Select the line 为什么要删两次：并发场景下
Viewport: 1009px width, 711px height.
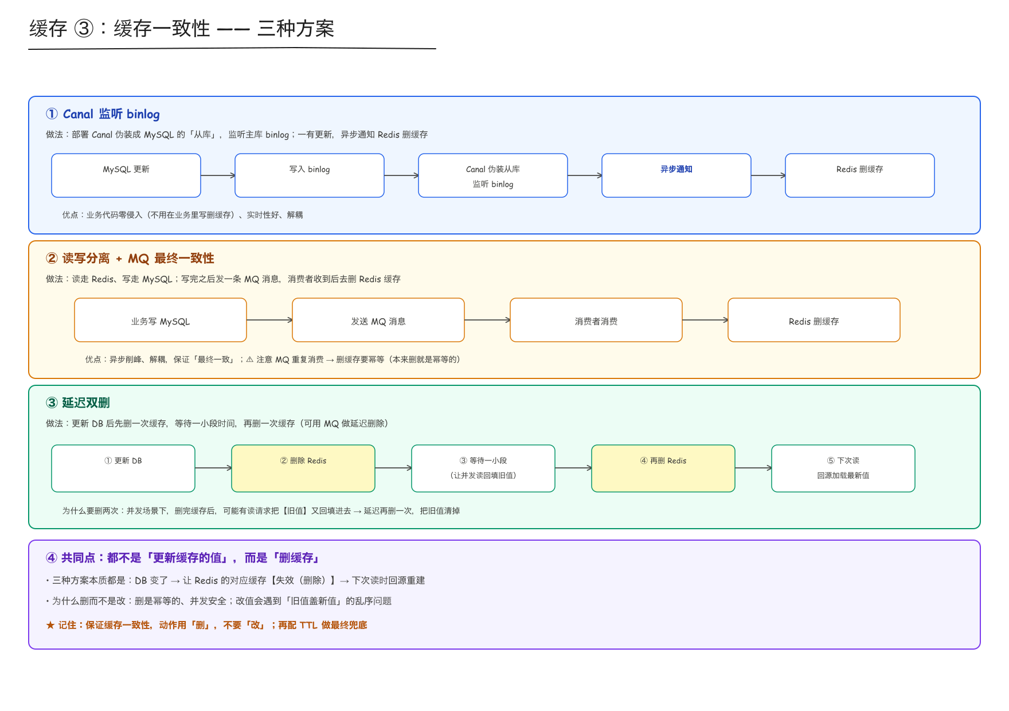click(261, 511)
